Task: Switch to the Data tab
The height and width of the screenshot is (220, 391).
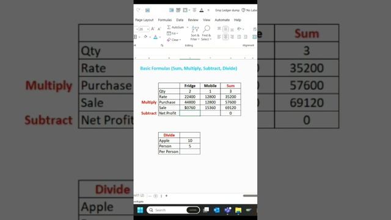Action: [x=180, y=20]
